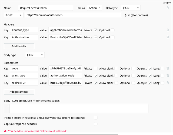The image size is (173, 135).
Task: Delete the code parameter row
Action: click(168, 69)
